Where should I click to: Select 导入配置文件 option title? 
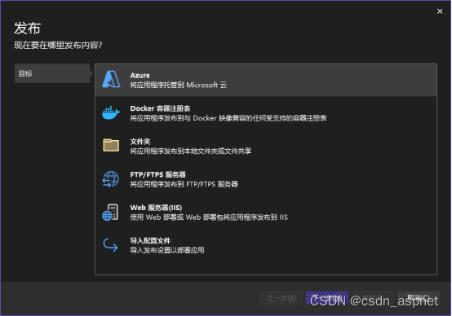coord(150,240)
